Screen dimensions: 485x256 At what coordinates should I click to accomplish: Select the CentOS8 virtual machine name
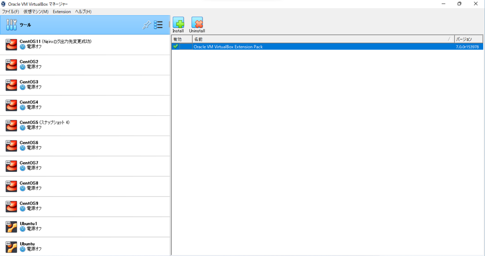[x=29, y=183]
